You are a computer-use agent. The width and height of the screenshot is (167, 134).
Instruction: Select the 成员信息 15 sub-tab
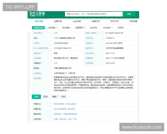click(53, 28)
